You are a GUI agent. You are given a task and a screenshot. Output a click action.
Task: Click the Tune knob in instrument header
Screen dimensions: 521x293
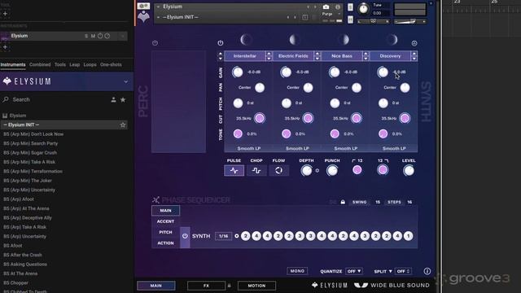(364, 9)
